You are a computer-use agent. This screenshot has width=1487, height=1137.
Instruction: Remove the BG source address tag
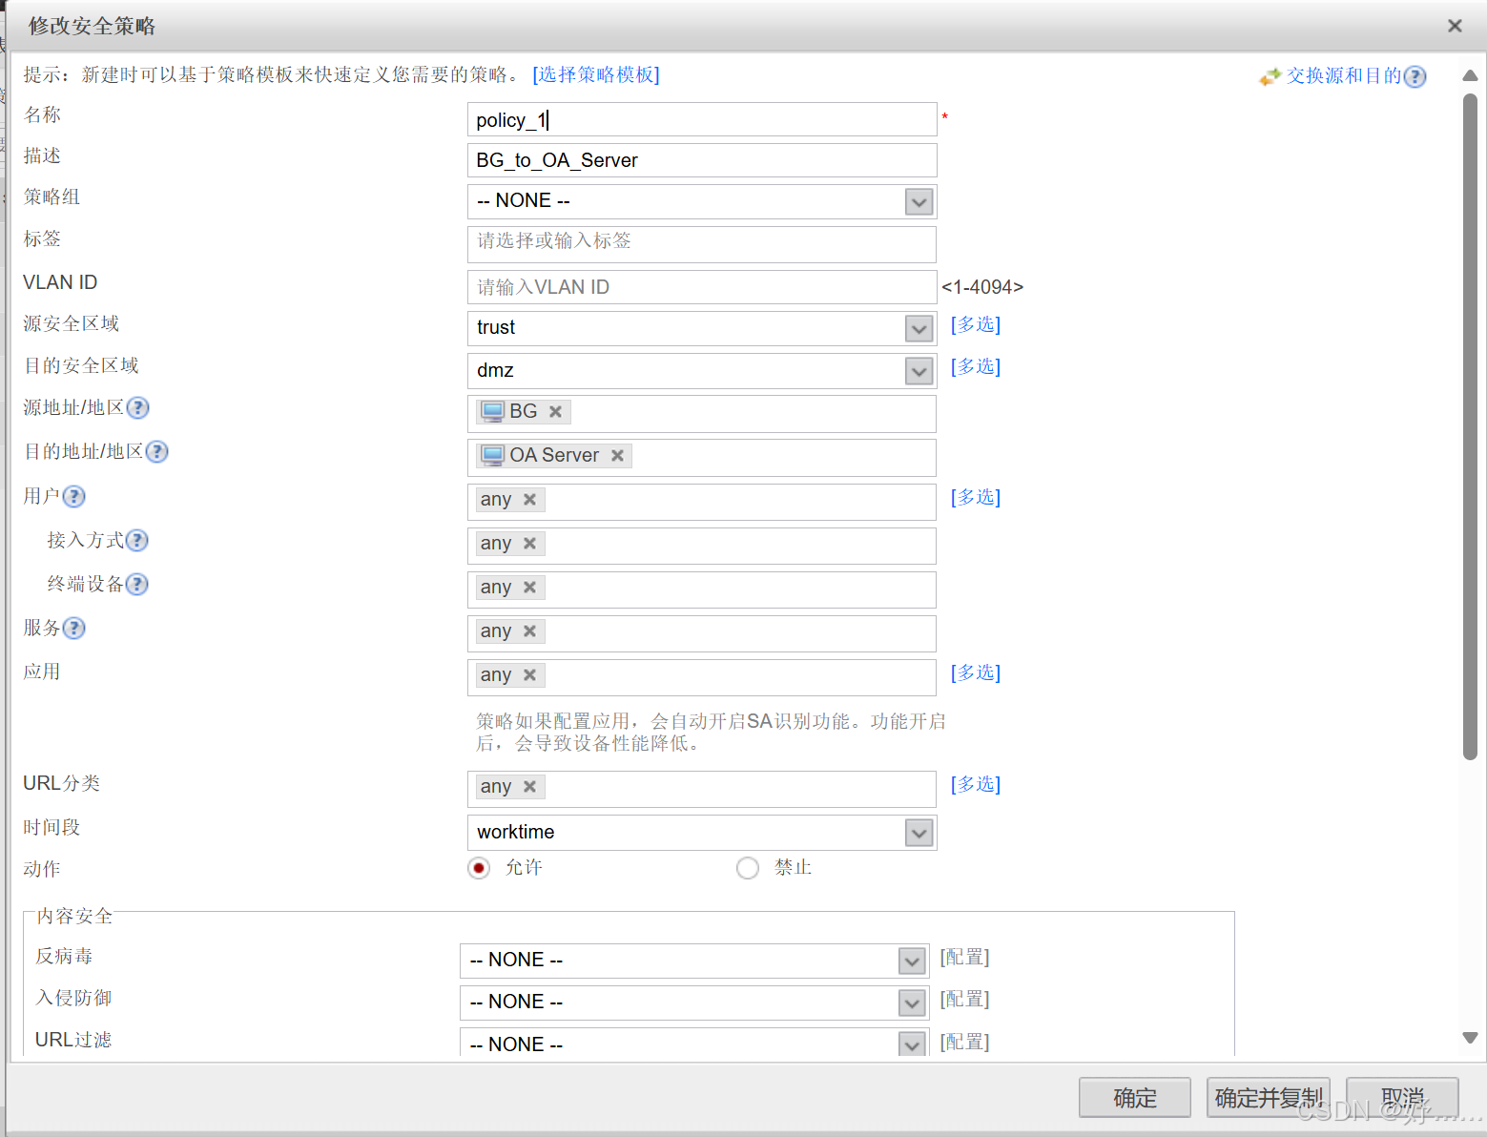(555, 412)
